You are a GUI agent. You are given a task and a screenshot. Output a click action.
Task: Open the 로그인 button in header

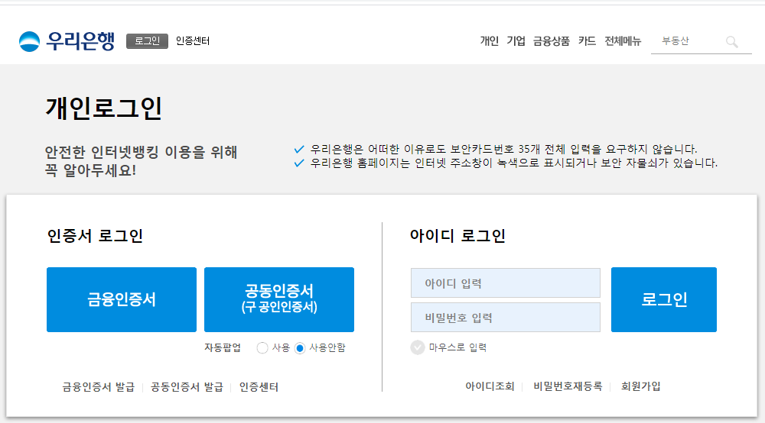147,41
